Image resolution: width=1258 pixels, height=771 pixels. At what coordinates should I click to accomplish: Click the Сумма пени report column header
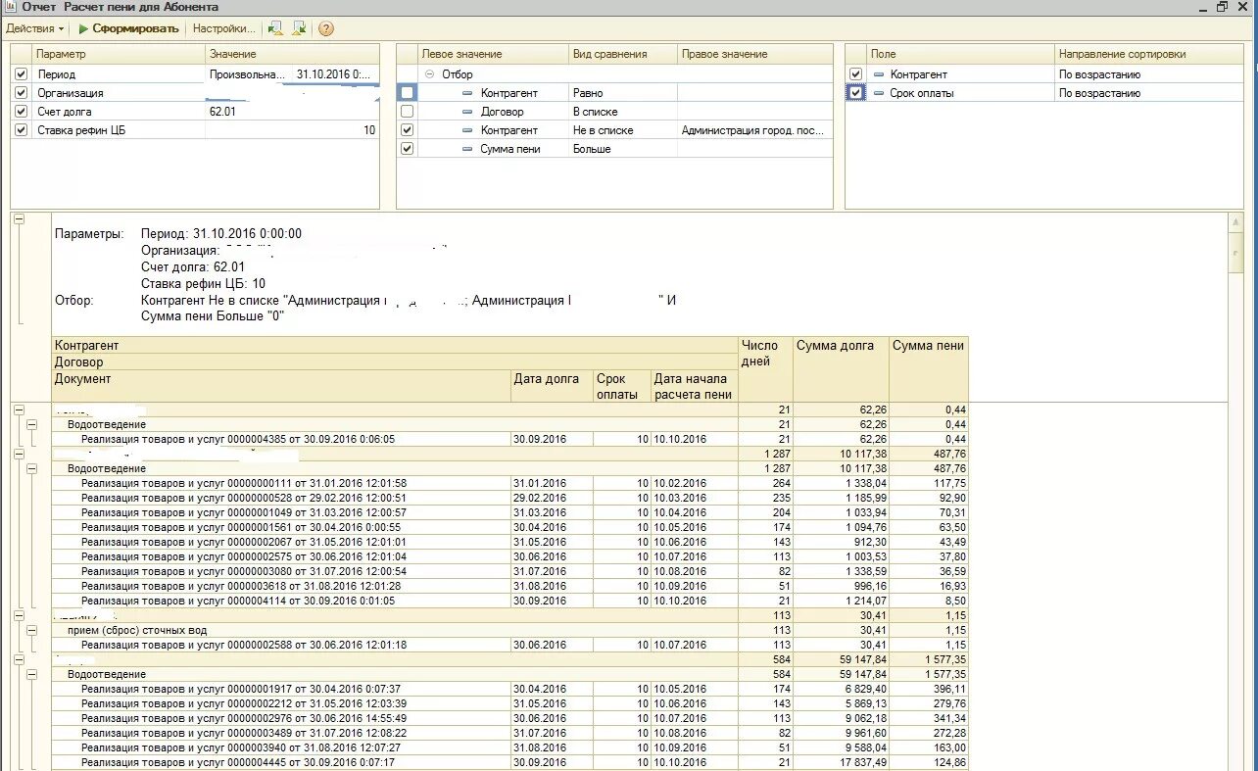coord(929,368)
